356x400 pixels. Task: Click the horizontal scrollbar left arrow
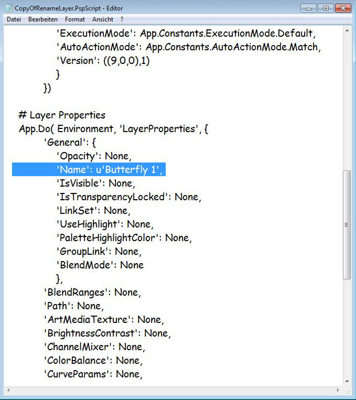coord(9,390)
